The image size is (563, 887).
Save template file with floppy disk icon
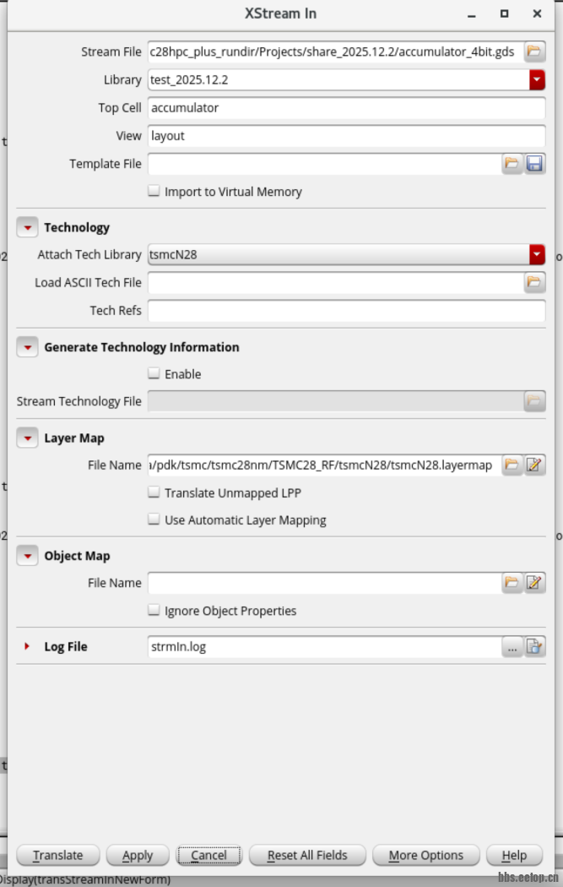pyautogui.click(x=534, y=164)
